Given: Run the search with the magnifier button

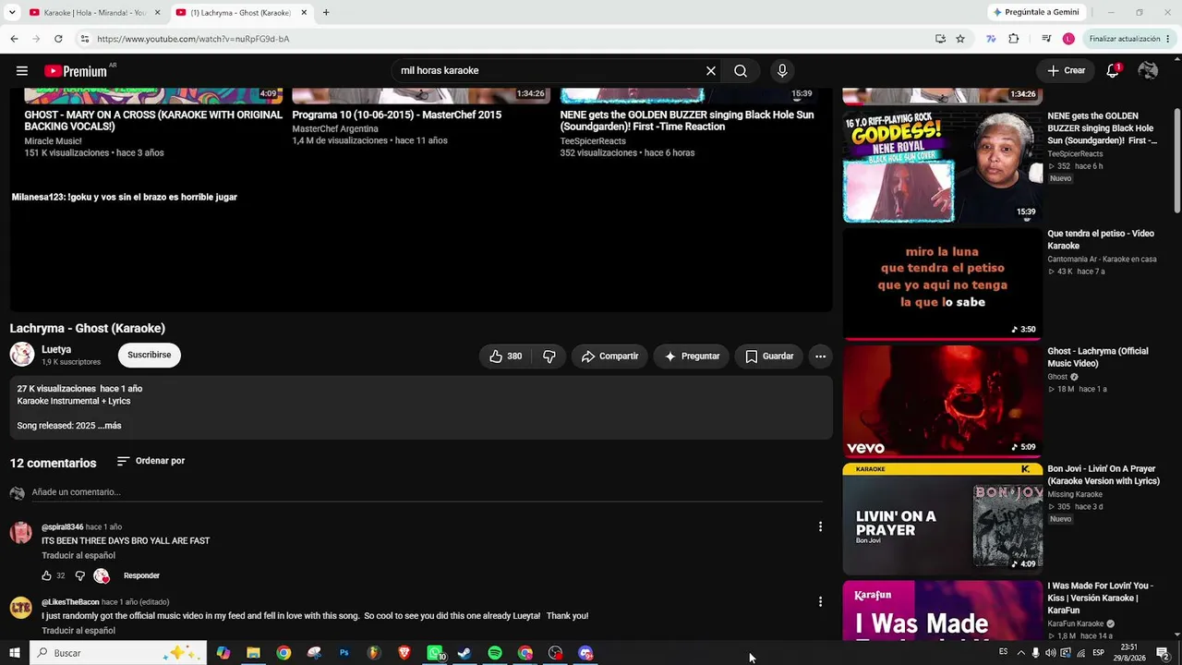Looking at the screenshot, I should [x=741, y=71].
